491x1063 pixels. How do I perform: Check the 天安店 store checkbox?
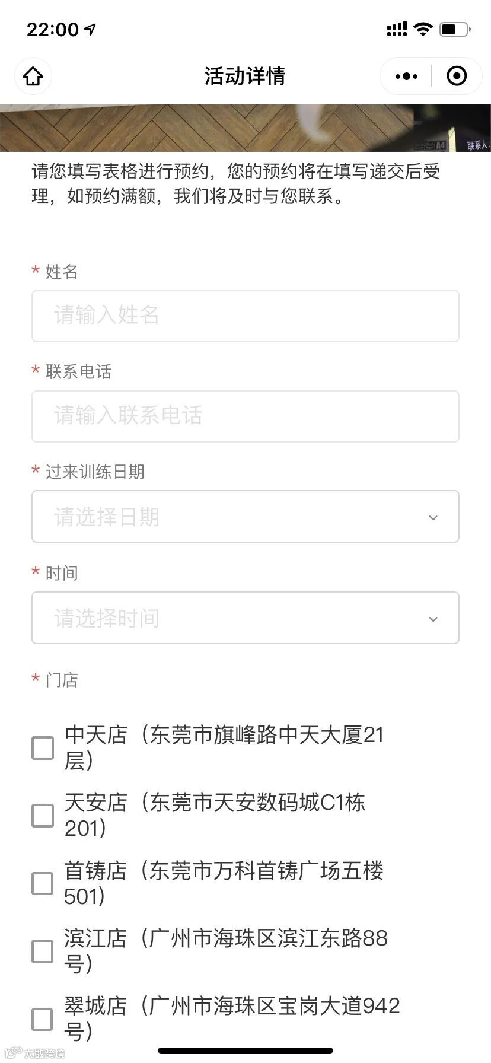(x=42, y=816)
